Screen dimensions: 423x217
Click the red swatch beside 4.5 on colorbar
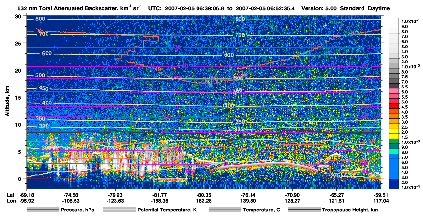point(394,106)
